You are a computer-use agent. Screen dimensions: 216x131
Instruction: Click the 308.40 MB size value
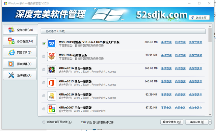click(x=151, y=42)
